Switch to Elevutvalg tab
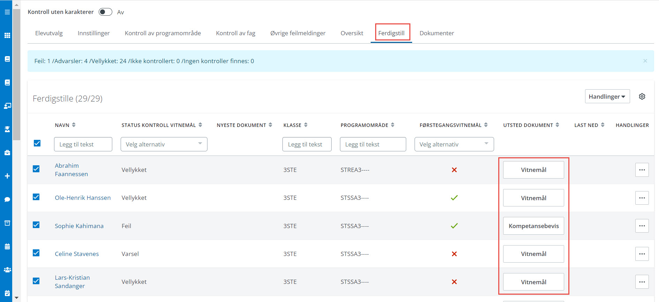Image resolution: width=659 pixels, height=302 pixels. (x=49, y=33)
